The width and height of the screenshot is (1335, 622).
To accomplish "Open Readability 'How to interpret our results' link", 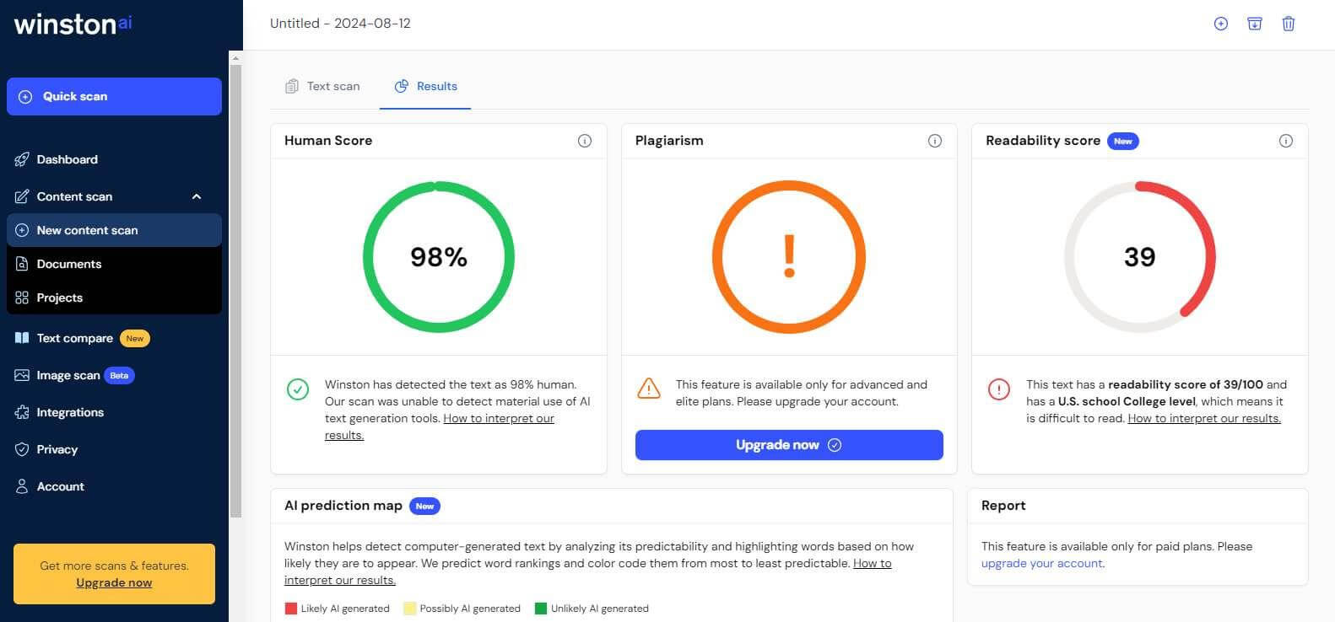I will [1204, 418].
